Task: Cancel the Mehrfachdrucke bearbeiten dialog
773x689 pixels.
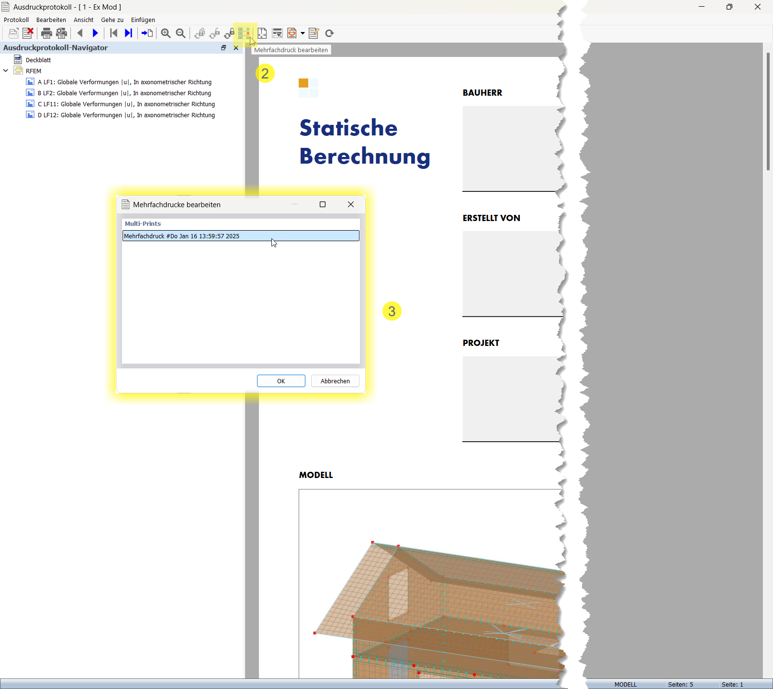Action: coord(335,381)
